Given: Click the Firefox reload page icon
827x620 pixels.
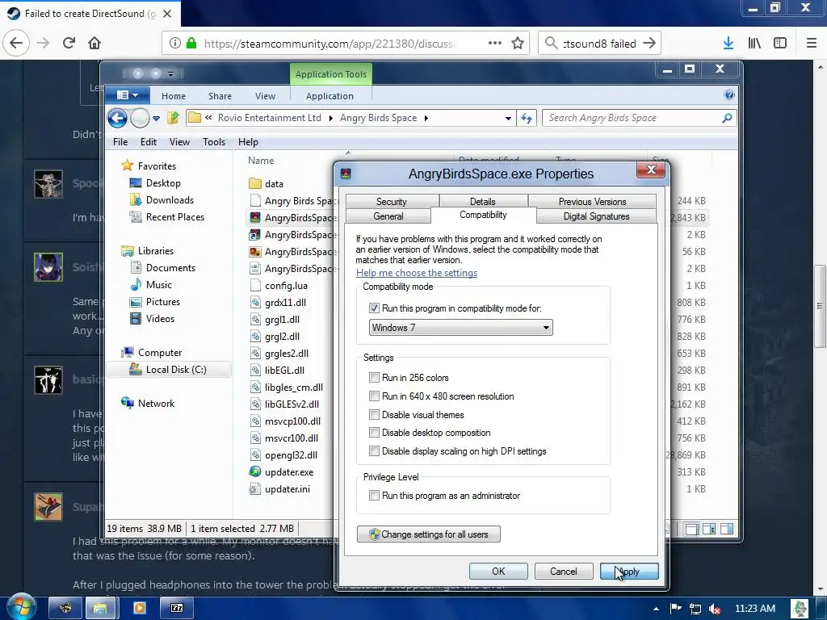Looking at the screenshot, I should pyautogui.click(x=69, y=43).
